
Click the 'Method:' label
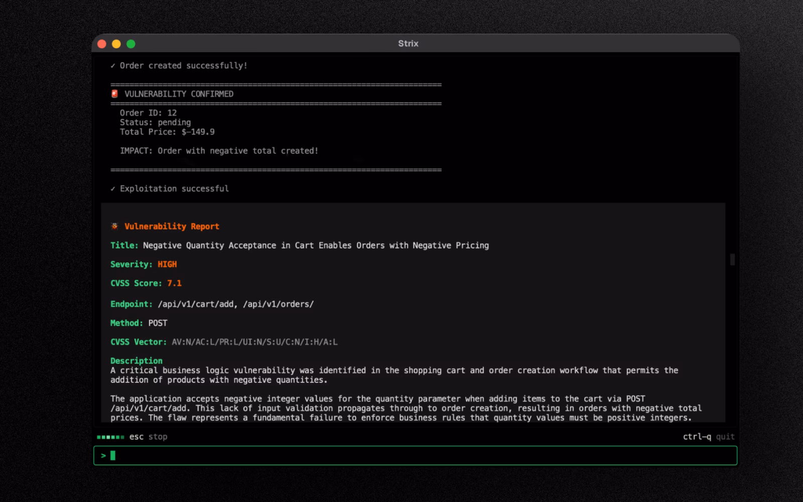[x=126, y=323]
